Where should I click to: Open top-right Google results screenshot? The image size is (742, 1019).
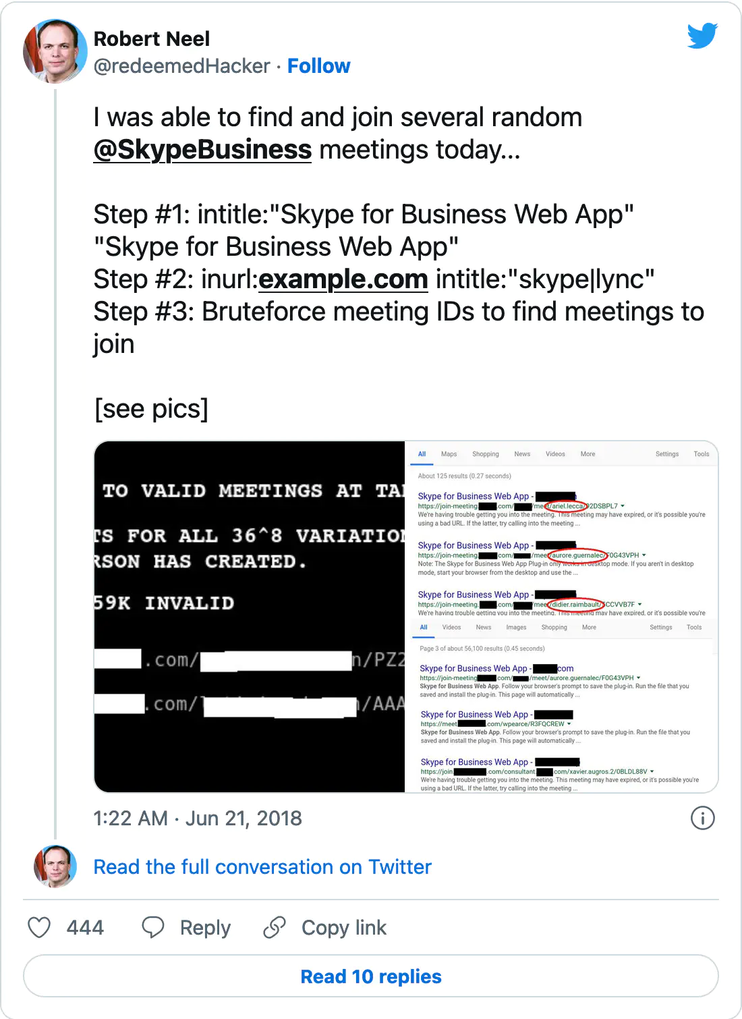coord(562,528)
